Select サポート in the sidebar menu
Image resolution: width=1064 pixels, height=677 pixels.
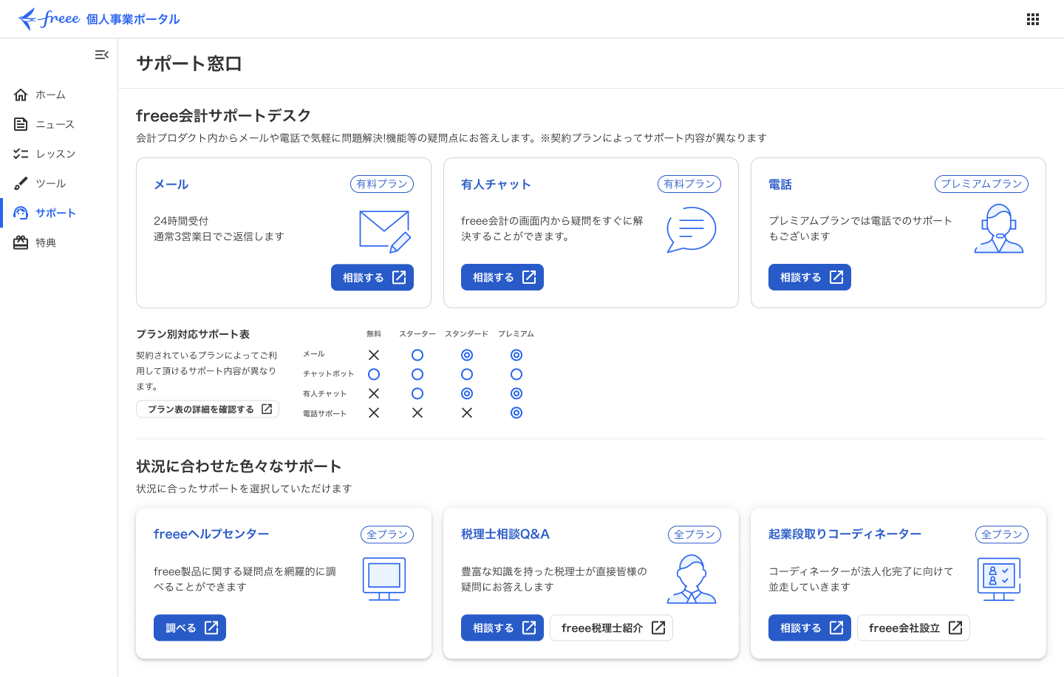pyautogui.click(x=59, y=213)
